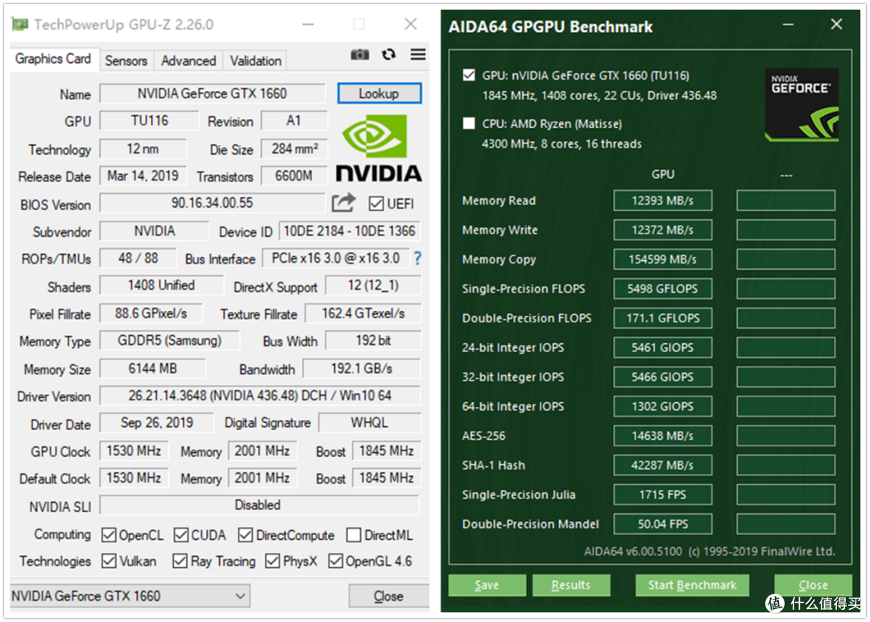
Task: Click the BIOS Version field 90.16.34.00.55
Action: point(212,203)
